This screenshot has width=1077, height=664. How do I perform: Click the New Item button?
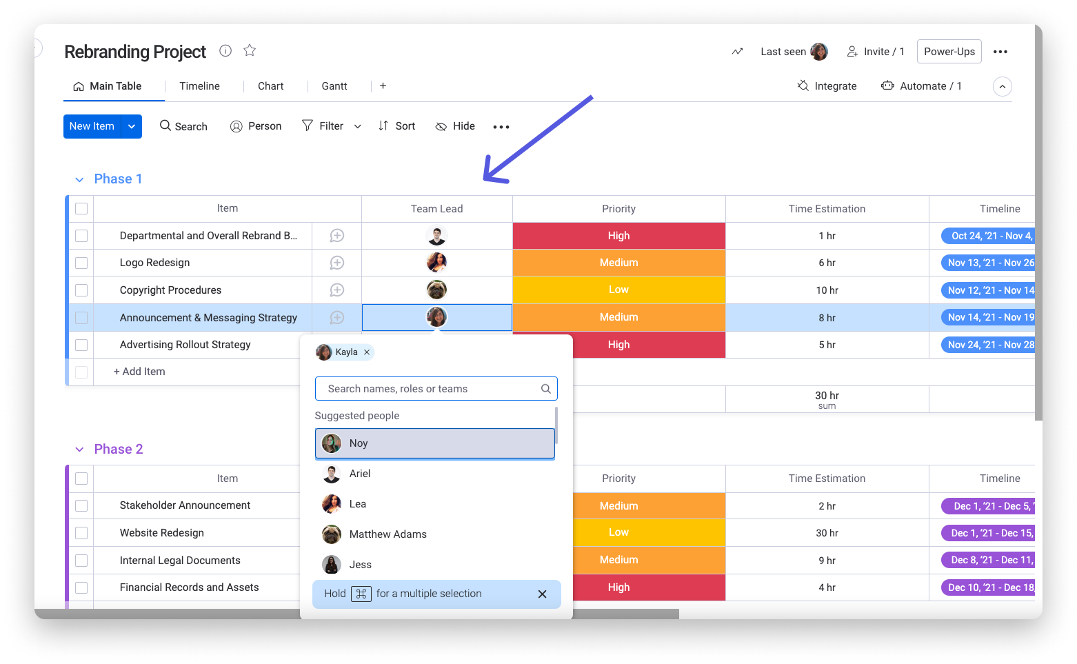(92, 126)
